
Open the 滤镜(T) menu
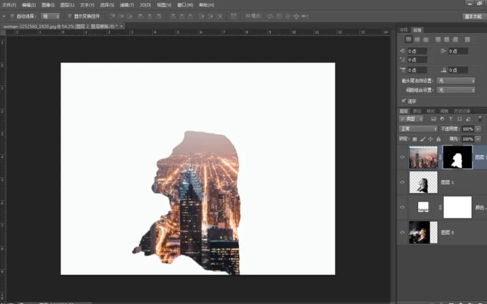[127, 5]
